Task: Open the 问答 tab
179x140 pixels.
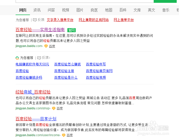Action: coord(51,10)
